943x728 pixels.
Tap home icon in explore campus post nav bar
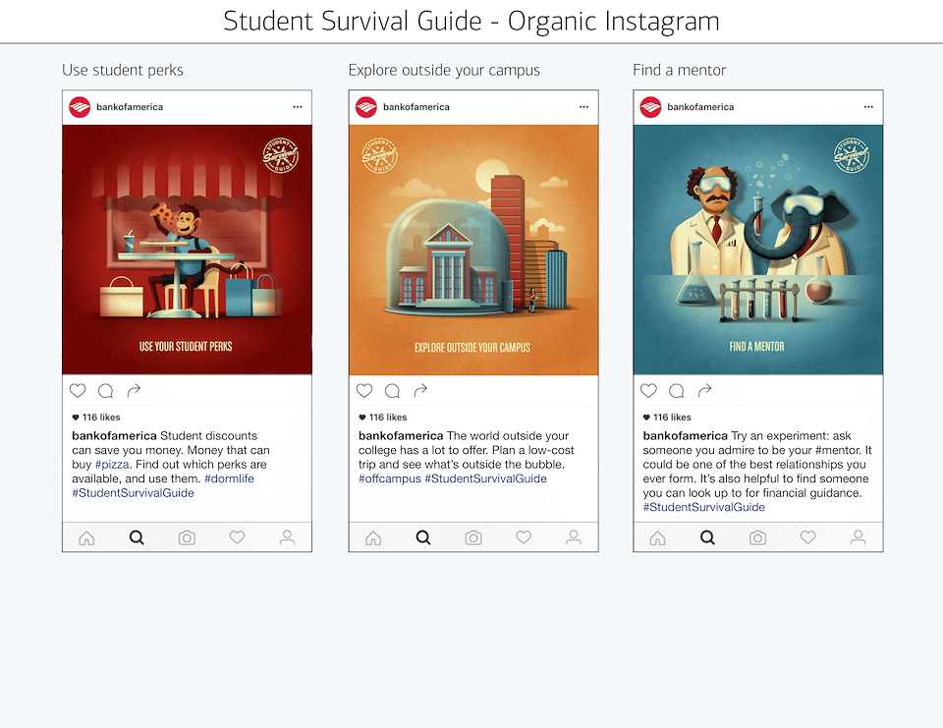click(373, 537)
